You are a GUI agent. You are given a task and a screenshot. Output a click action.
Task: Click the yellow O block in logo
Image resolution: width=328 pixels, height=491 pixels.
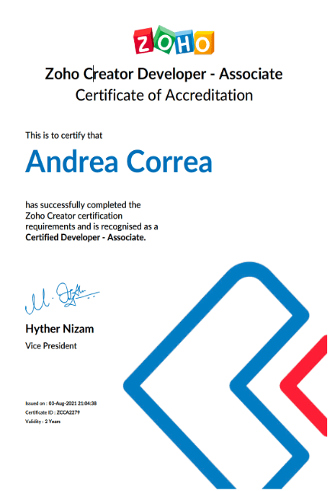coord(204,43)
